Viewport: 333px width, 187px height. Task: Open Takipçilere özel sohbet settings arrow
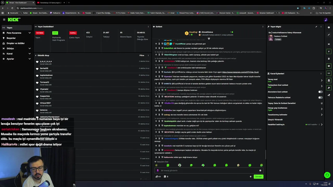322,86
